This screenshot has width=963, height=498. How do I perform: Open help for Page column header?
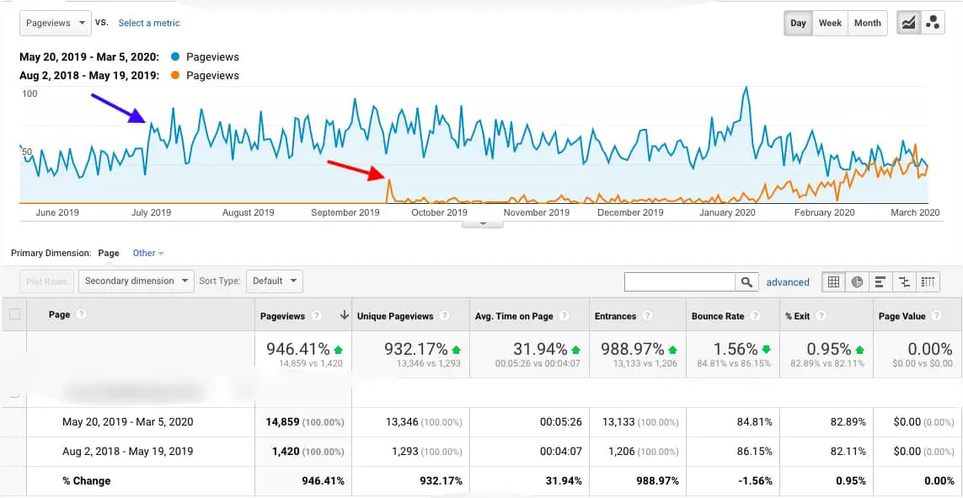[81, 314]
